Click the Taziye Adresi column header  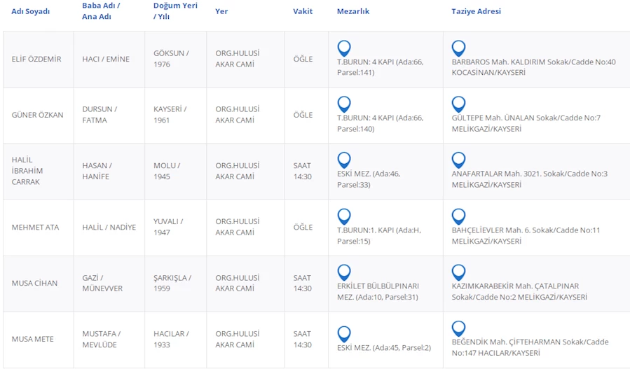[476, 11]
